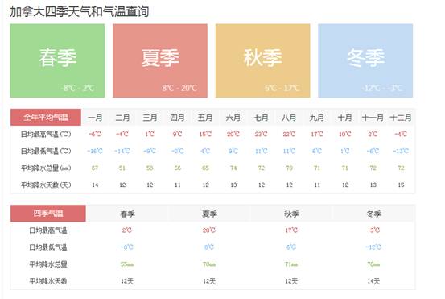Click the 二月 column header
The image size is (445, 299).
tap(122, 118)
